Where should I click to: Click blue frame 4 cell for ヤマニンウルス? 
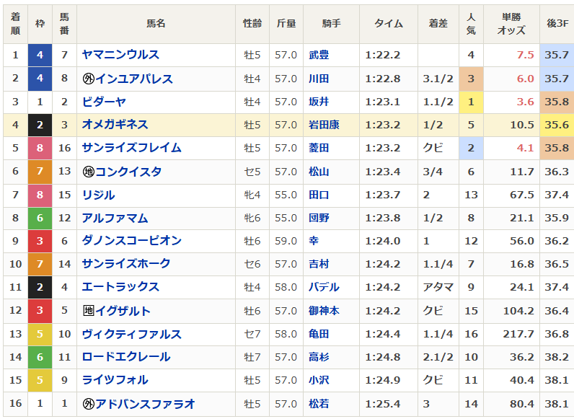(40, 55)
